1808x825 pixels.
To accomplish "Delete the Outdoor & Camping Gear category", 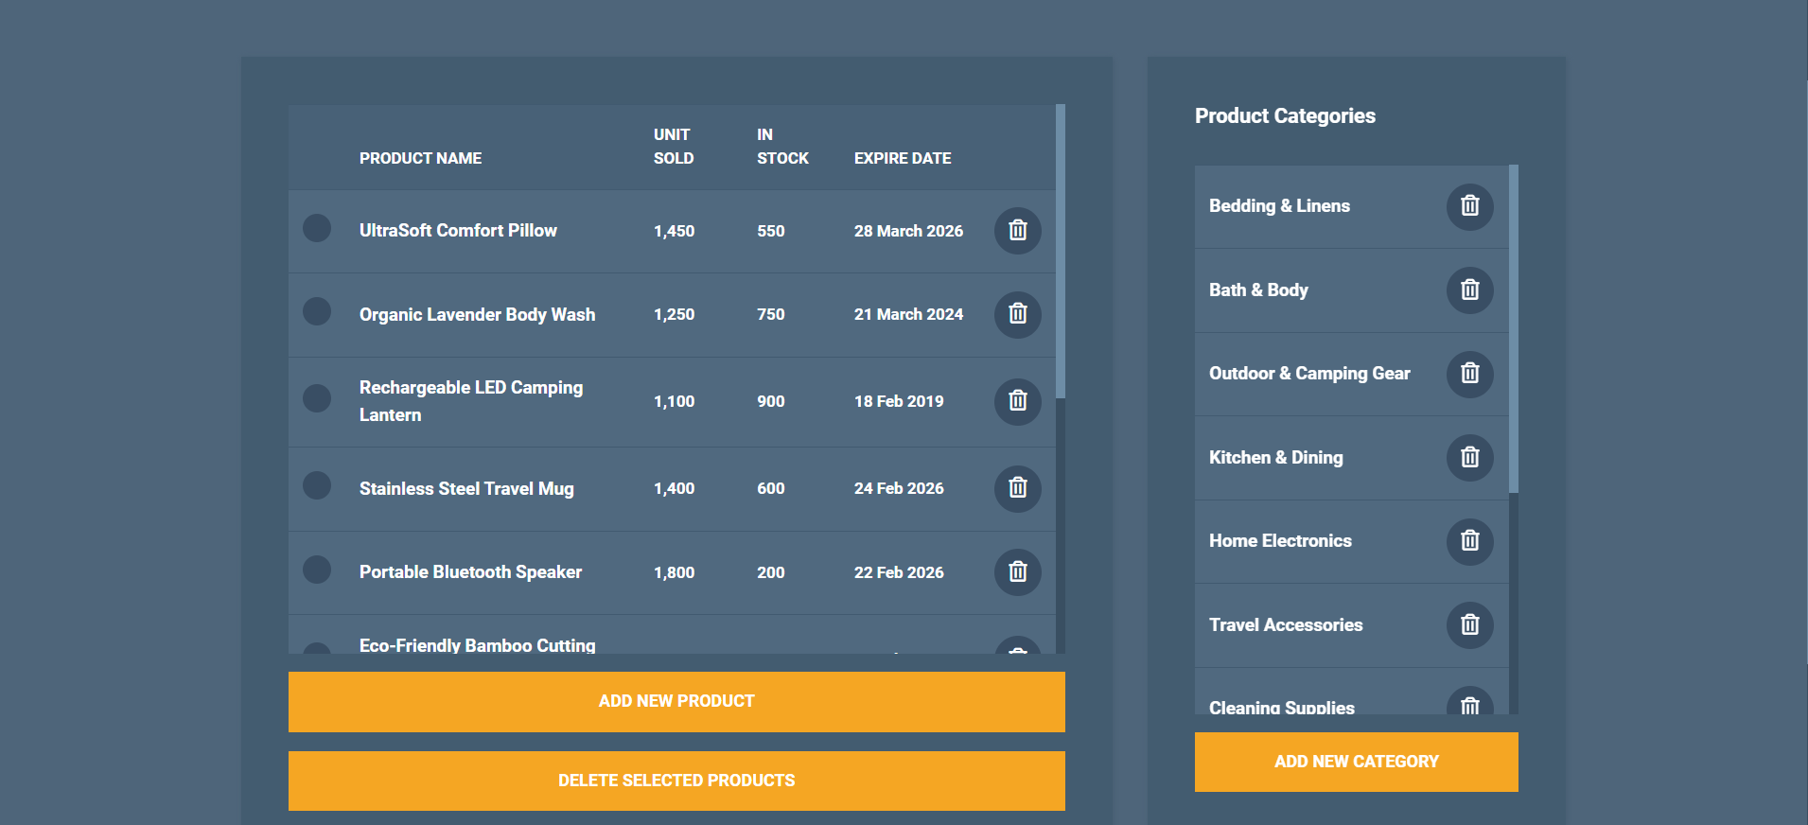I will click(1469, 374).
